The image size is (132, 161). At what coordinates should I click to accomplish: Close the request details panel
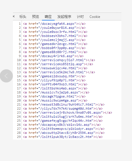[x=14, y=16]
